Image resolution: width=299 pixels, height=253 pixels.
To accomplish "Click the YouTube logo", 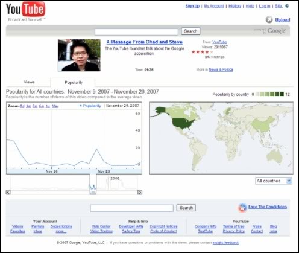I will coord(25,10).
